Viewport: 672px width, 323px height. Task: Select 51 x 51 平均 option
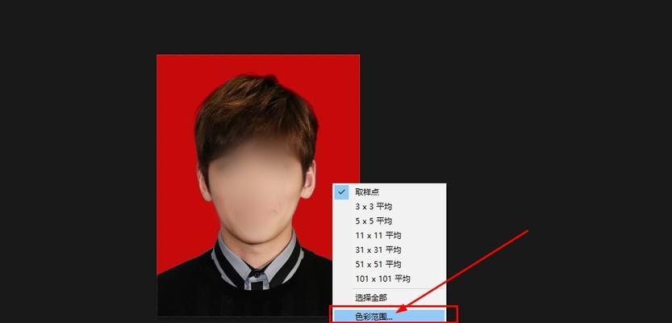click(389, 264)
